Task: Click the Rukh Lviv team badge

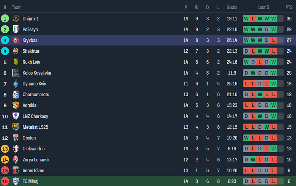Action: tap(16, 62)
